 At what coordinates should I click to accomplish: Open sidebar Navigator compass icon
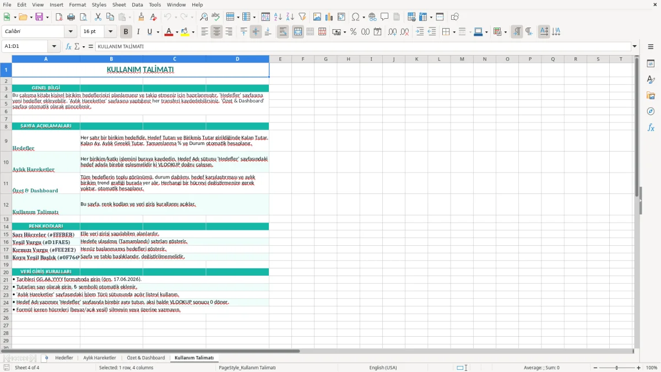(x=651, y=111)
